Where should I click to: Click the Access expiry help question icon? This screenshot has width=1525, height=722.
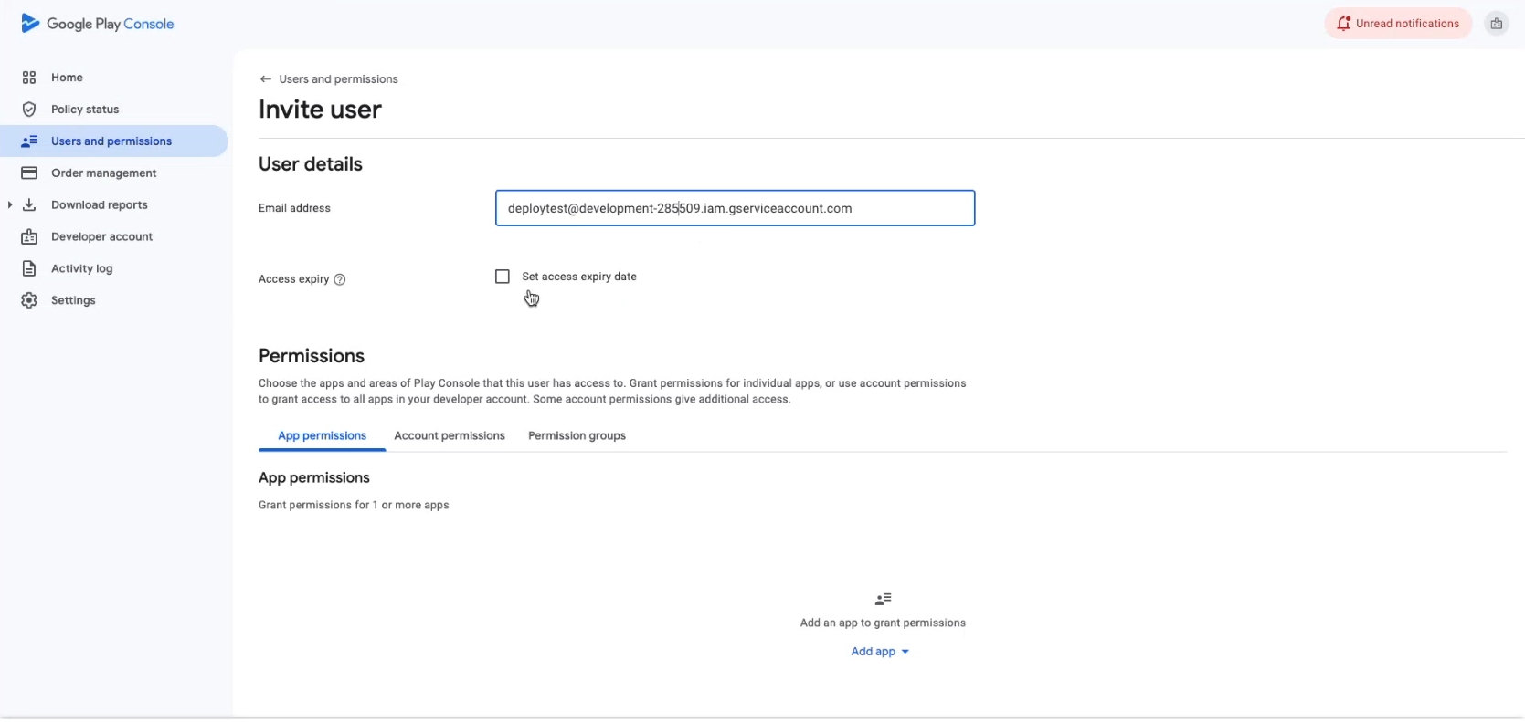pos(340,280)
